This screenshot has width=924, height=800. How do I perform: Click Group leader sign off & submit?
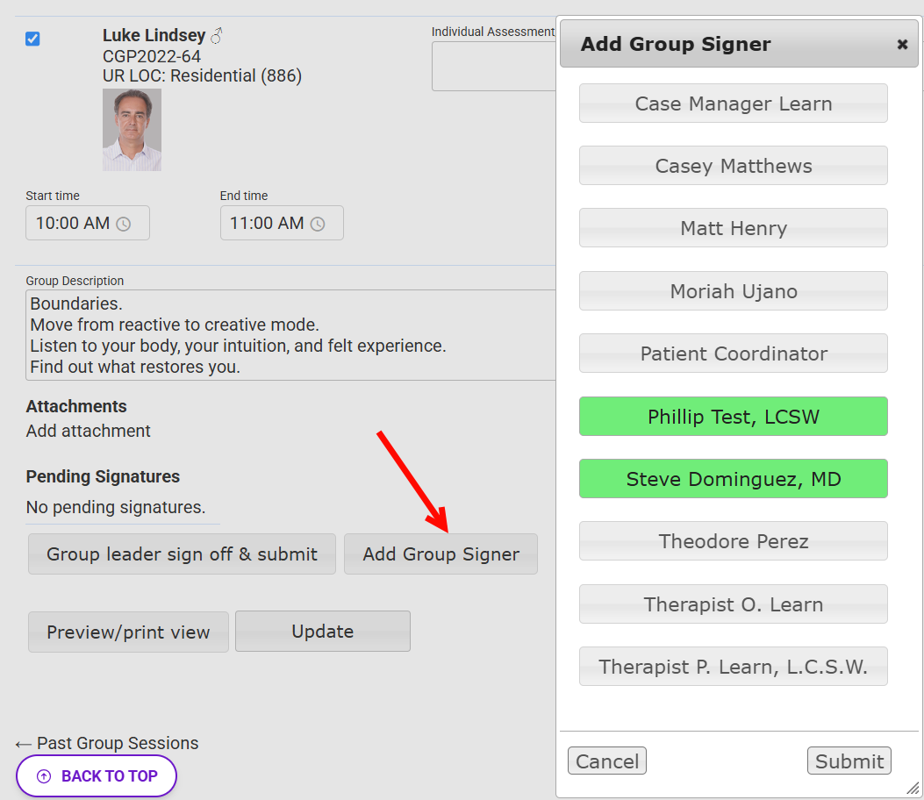pyautogui.click(x=182, y=554)
